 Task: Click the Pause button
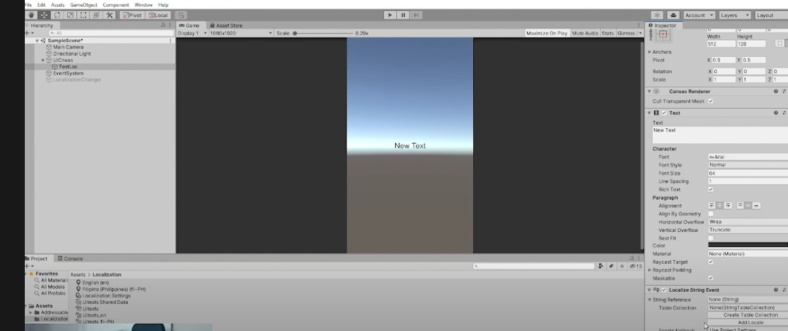coord(403,15)
